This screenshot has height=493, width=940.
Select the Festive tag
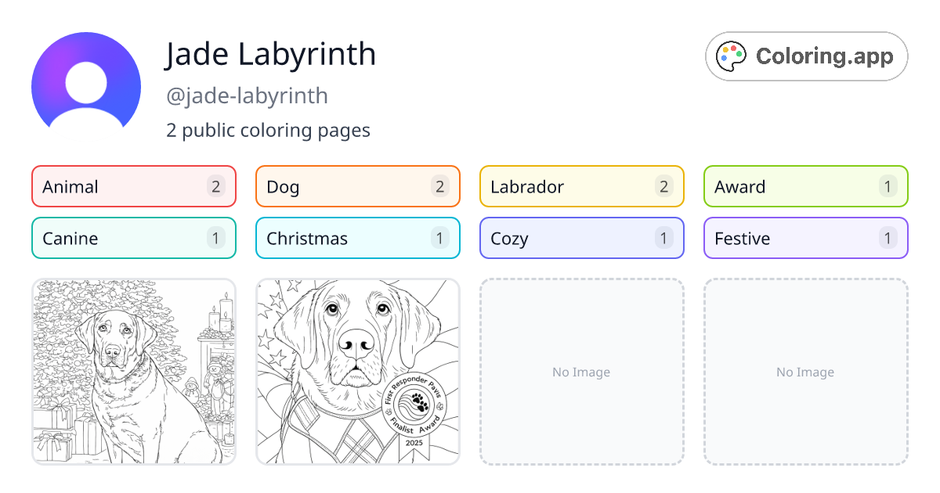coord(805,238)
